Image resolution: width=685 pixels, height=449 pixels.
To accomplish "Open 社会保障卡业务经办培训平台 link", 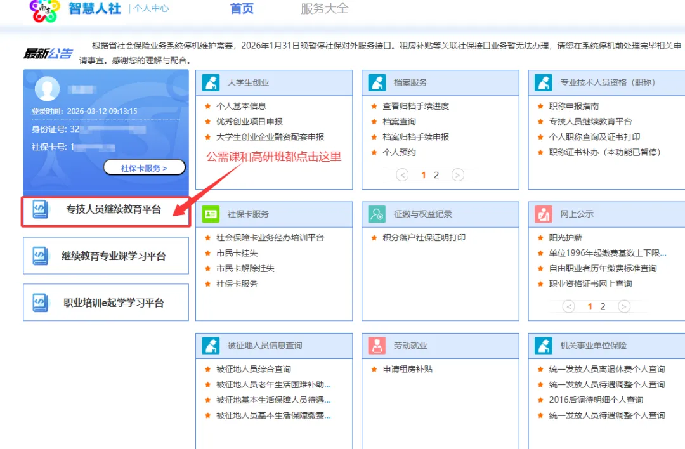I will point(270,238).
